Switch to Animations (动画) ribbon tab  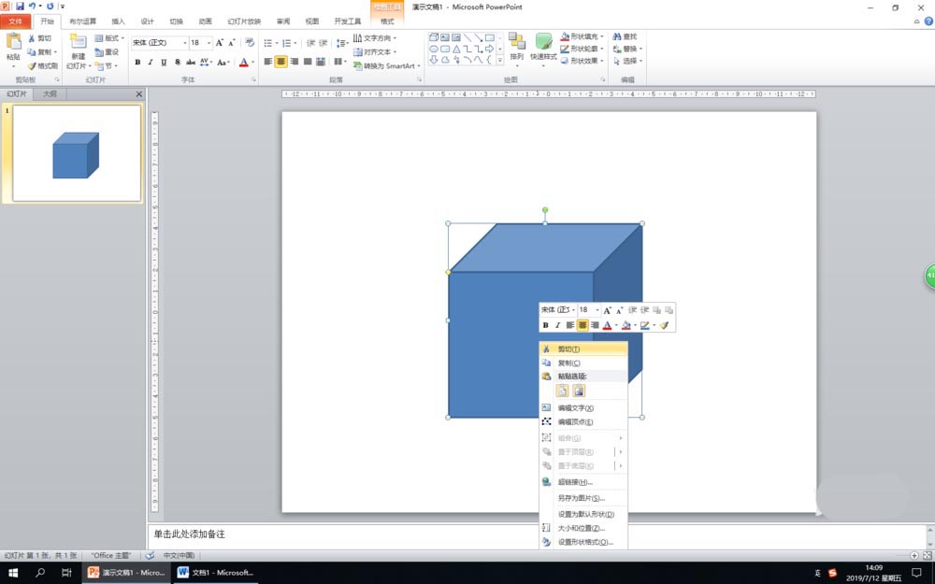(x=205, y=21)
